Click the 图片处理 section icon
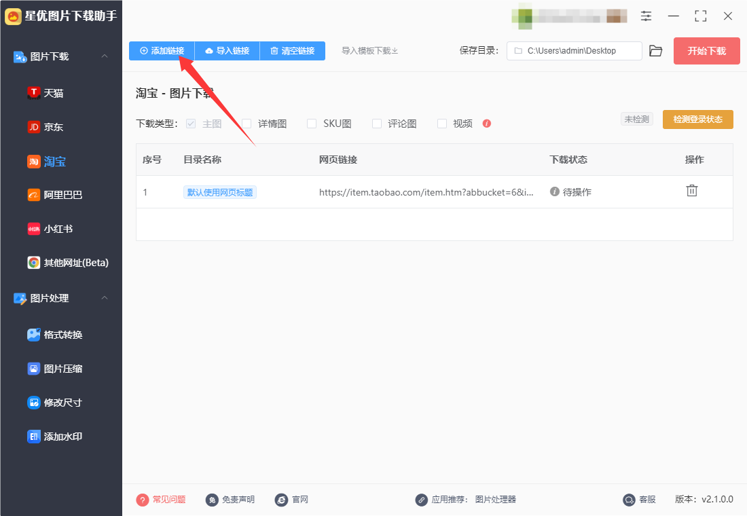 tap(20, 298)
